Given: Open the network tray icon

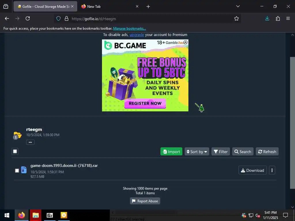Looking at the screenshot, I should pyautogui.click(x=251, y=215).
